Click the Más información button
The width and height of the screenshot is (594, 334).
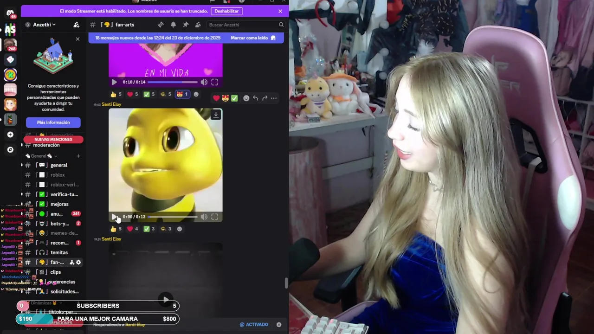click(53, 122)
